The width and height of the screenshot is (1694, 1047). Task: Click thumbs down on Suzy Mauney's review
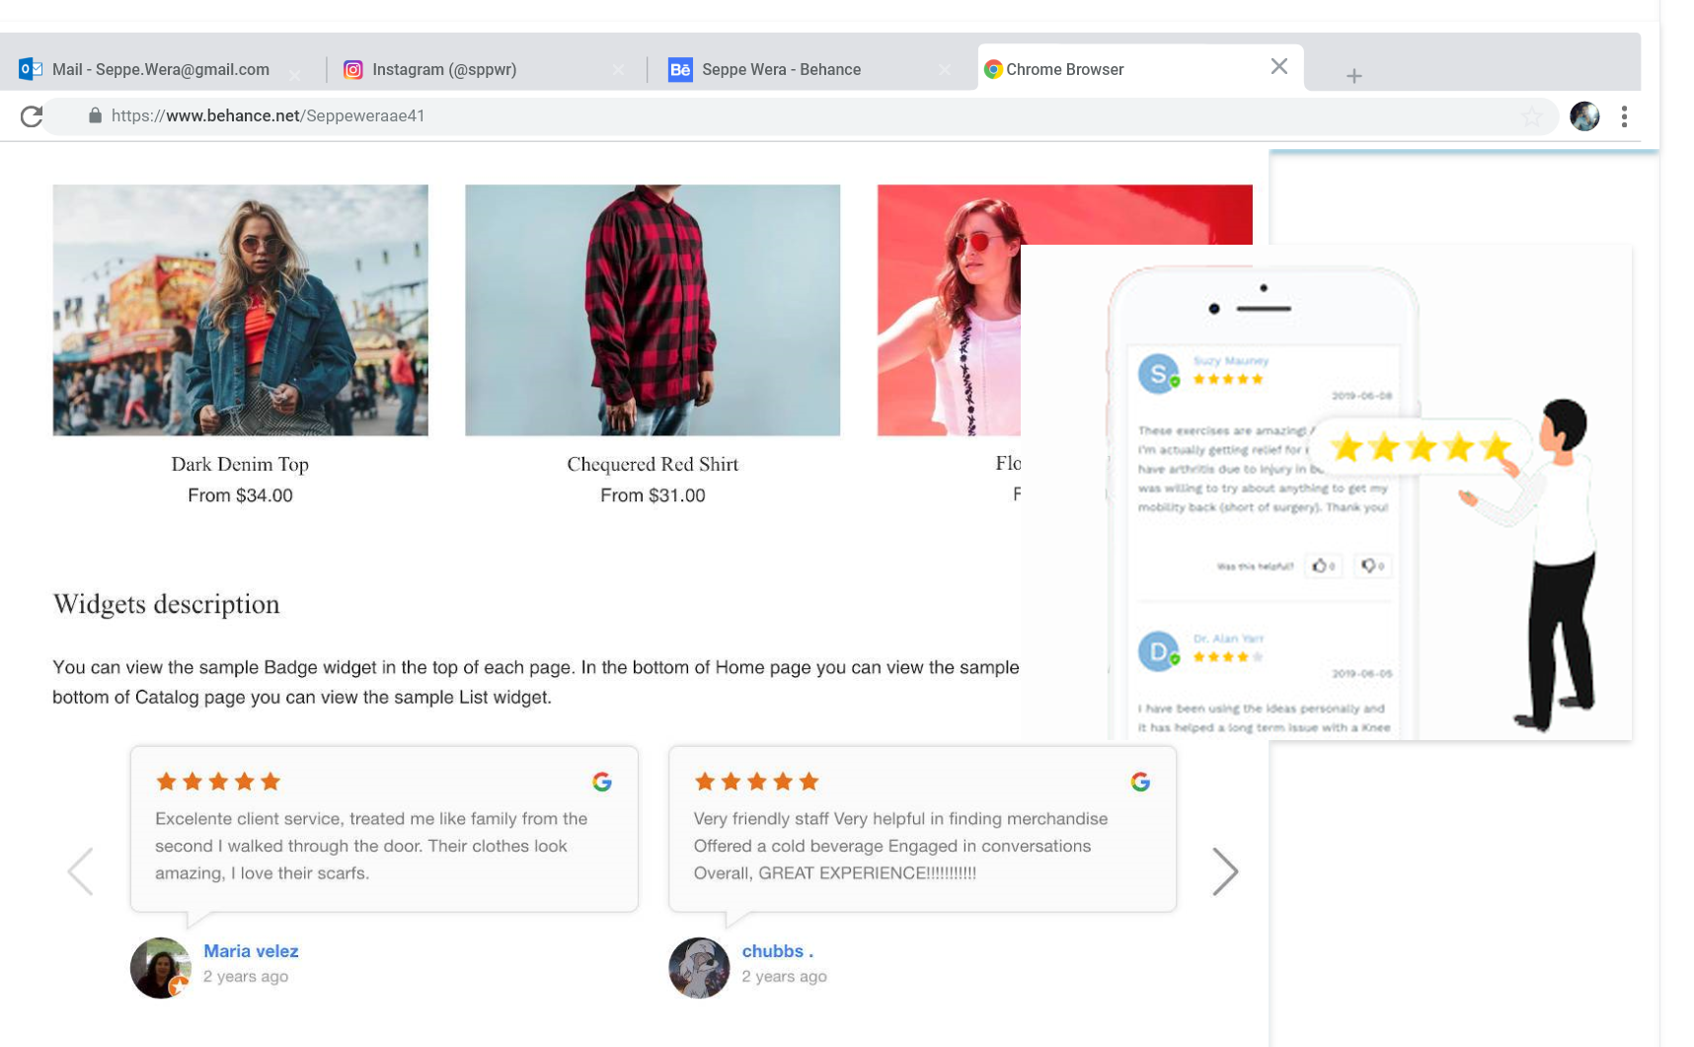(x=1370, y=565)
